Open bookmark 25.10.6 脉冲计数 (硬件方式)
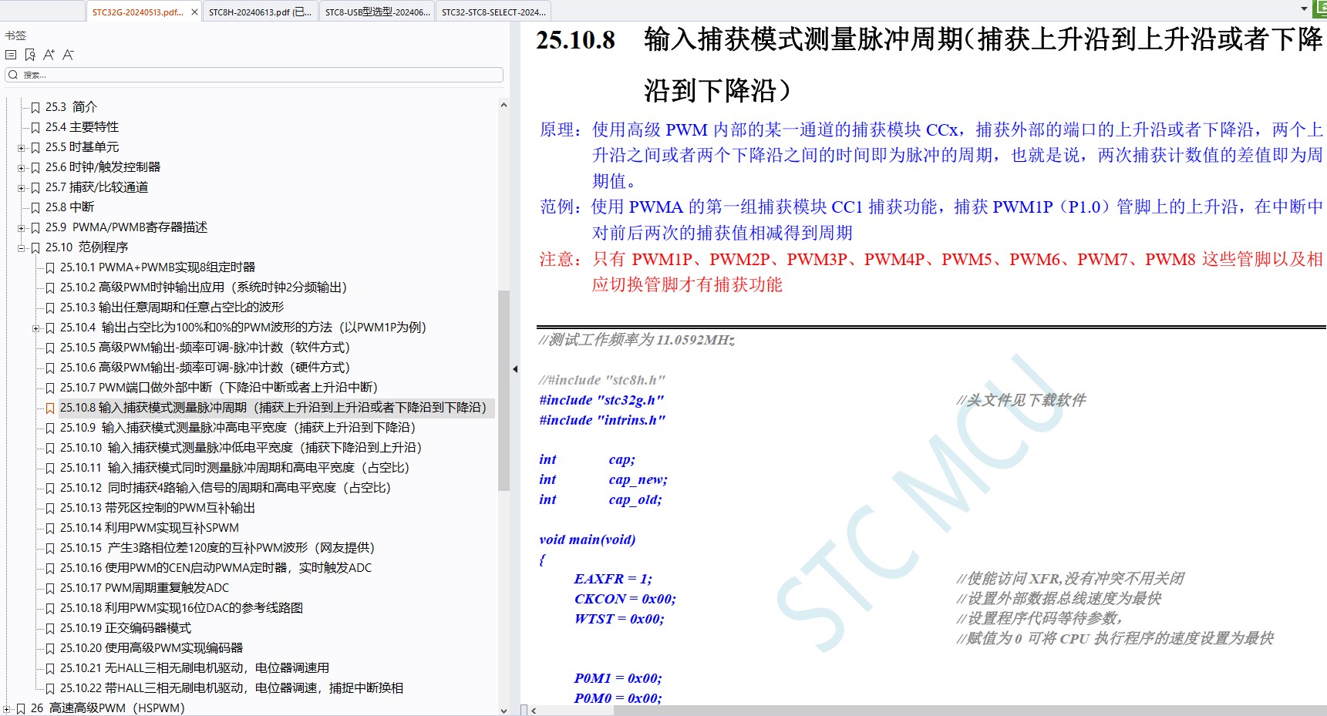This screenshot has height=716, width=1327. (x=205, y=368)
